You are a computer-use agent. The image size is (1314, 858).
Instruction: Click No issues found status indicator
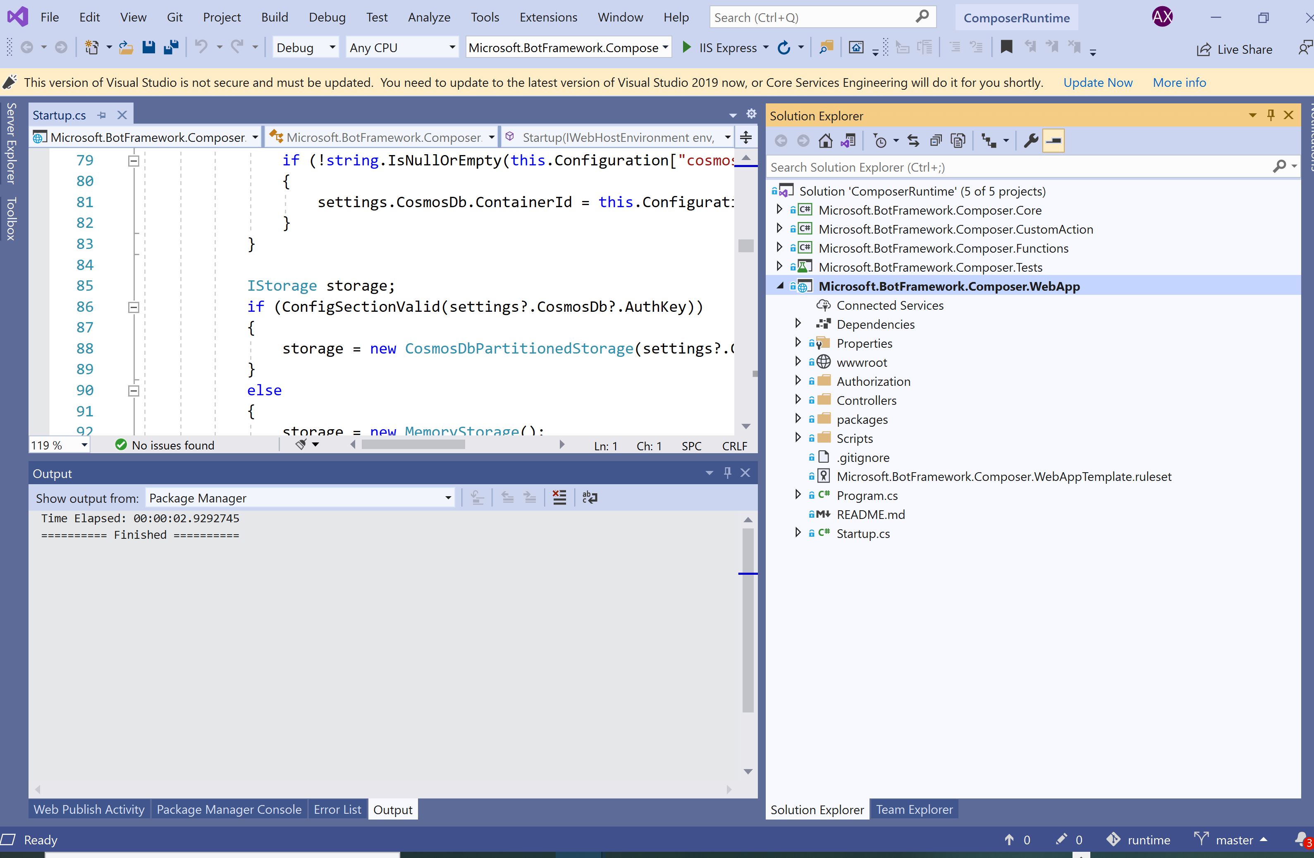click(165, 445)
